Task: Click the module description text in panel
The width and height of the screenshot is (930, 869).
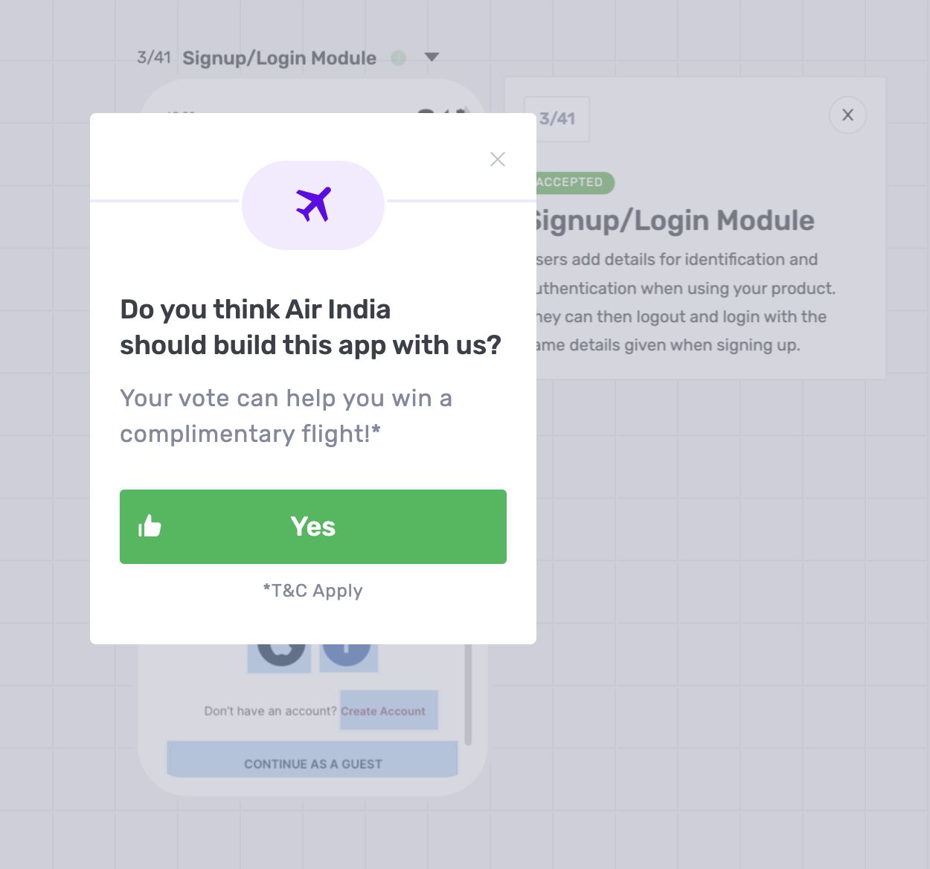Action: (x=684, y=302)
